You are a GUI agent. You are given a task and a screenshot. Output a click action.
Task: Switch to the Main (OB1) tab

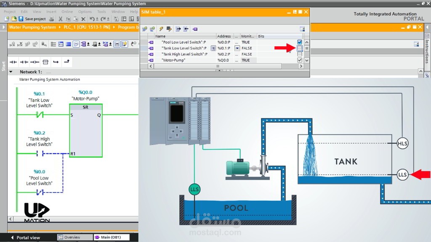click(x=111, y=237)
